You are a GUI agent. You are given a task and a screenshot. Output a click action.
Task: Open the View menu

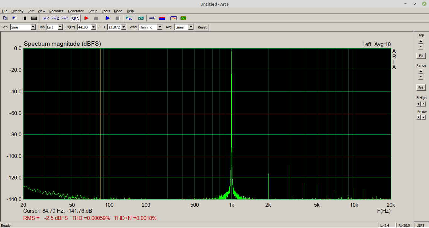click(41, 11)
